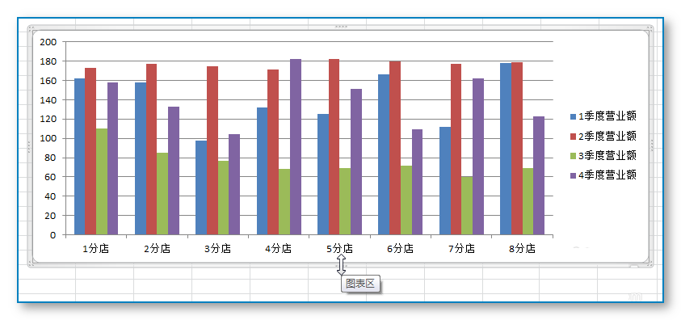
Task: Select the blue 1季度 bar of 8分店
Action: (506, 149)
